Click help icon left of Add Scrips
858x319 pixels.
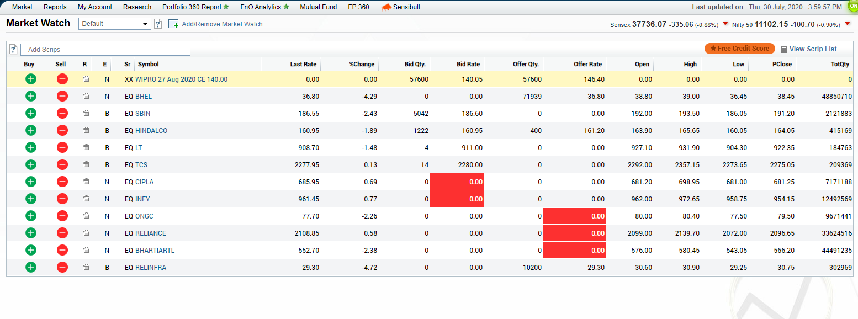(x=13, y=50)
